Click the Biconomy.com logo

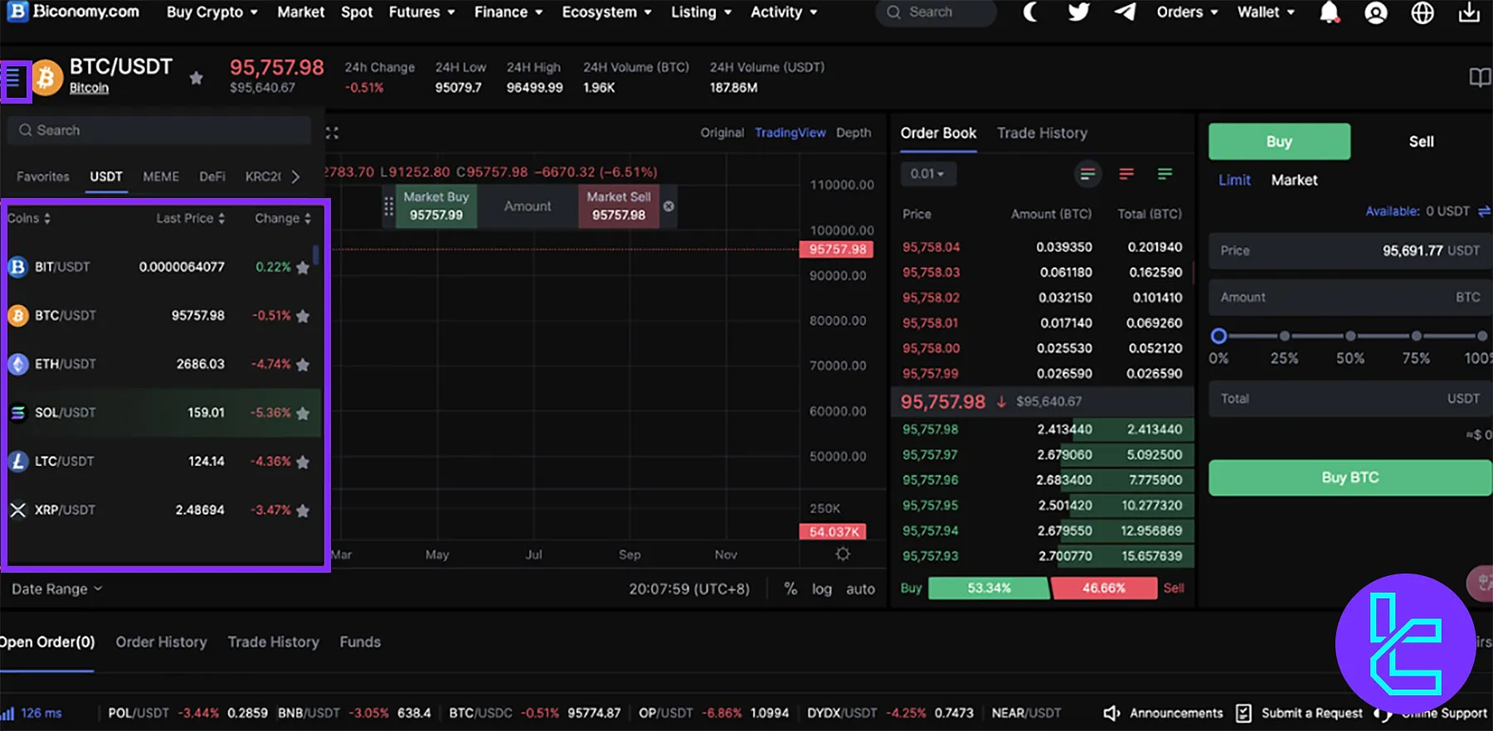click(x=74, y=12)
